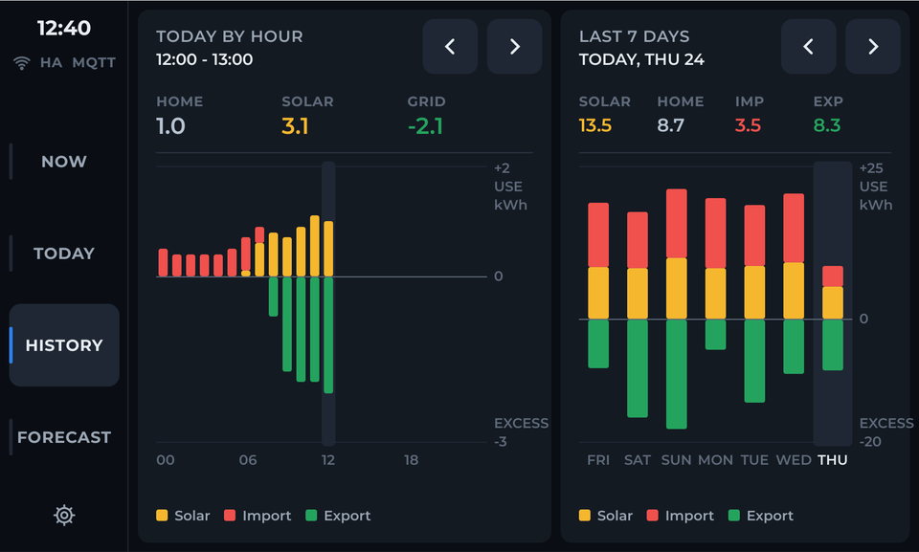Viewport: 919px width, 552px height.
Task: Go to next hour in Today By Hour
Action: coord(514,46)
